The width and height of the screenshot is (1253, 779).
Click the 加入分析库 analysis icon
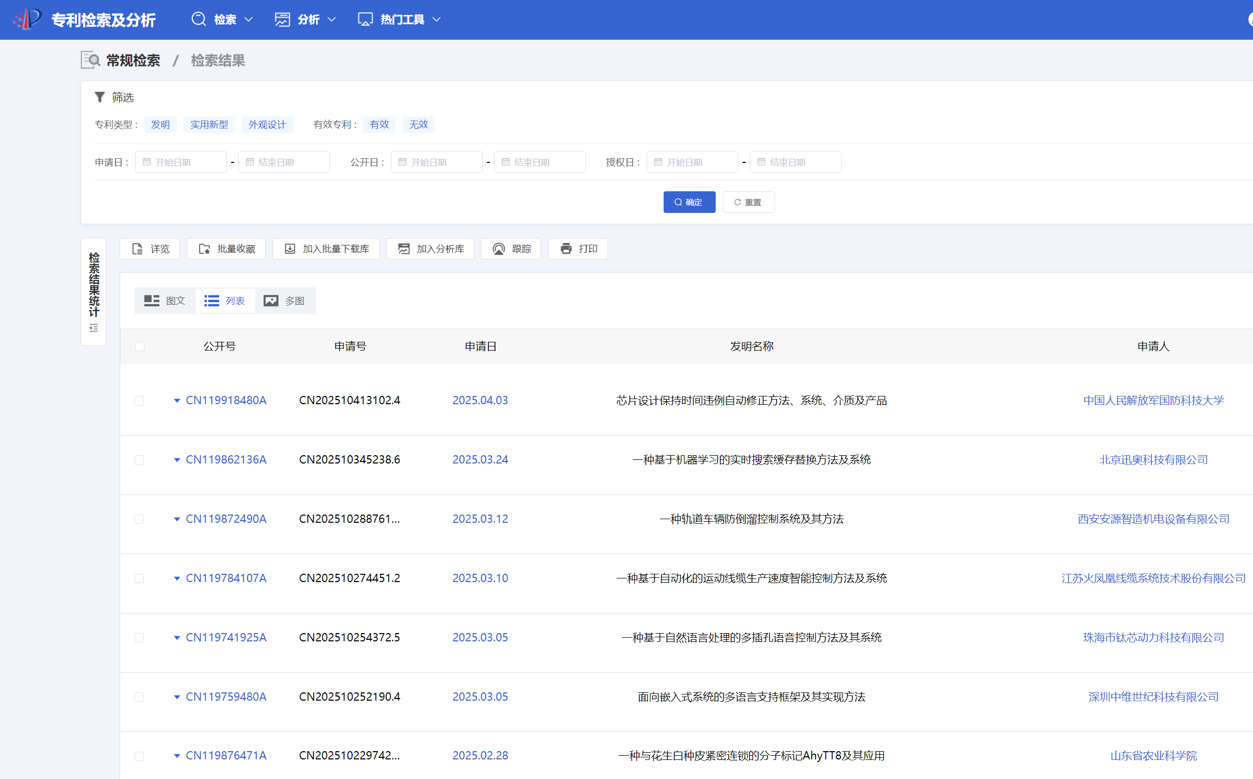point(404,249)
